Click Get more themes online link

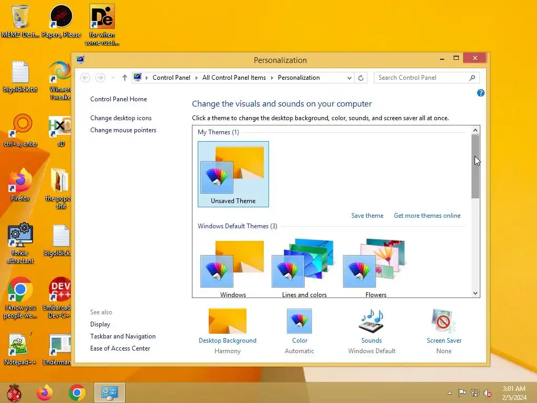[x=427, y=216]
